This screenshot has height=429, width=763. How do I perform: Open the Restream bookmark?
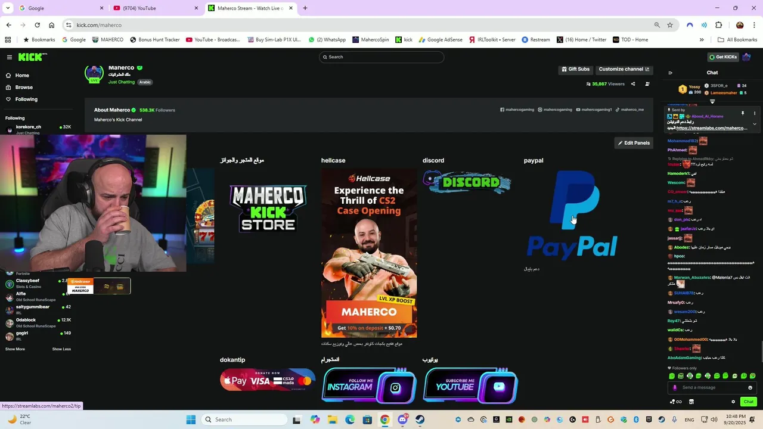point(536,40)
